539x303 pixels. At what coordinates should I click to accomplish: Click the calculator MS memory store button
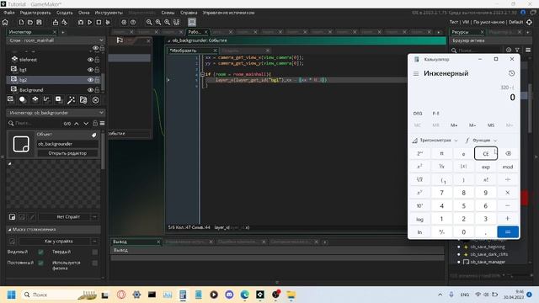click(x=491, y=125)
